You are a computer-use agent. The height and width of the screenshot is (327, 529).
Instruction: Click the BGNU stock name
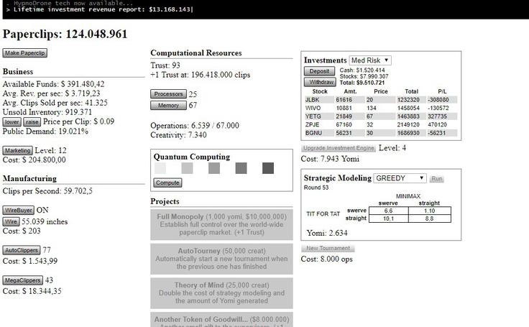313,133
